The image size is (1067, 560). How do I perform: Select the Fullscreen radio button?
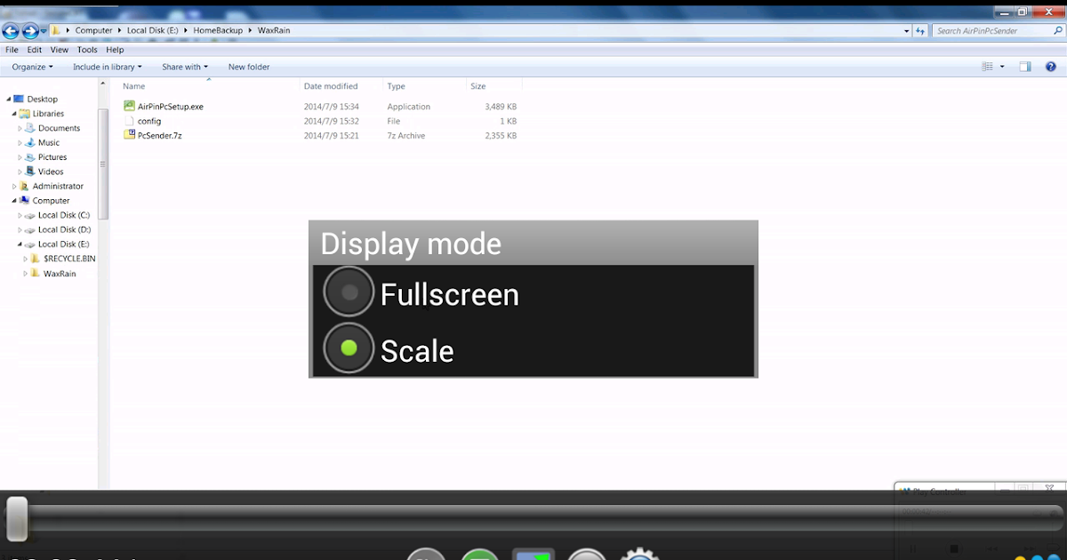349,292
